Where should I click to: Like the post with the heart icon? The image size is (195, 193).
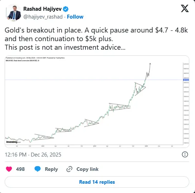(x=9, y=169)
